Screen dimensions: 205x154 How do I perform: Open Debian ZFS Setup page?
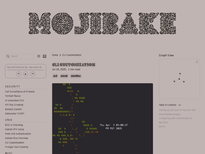point(14,129)
